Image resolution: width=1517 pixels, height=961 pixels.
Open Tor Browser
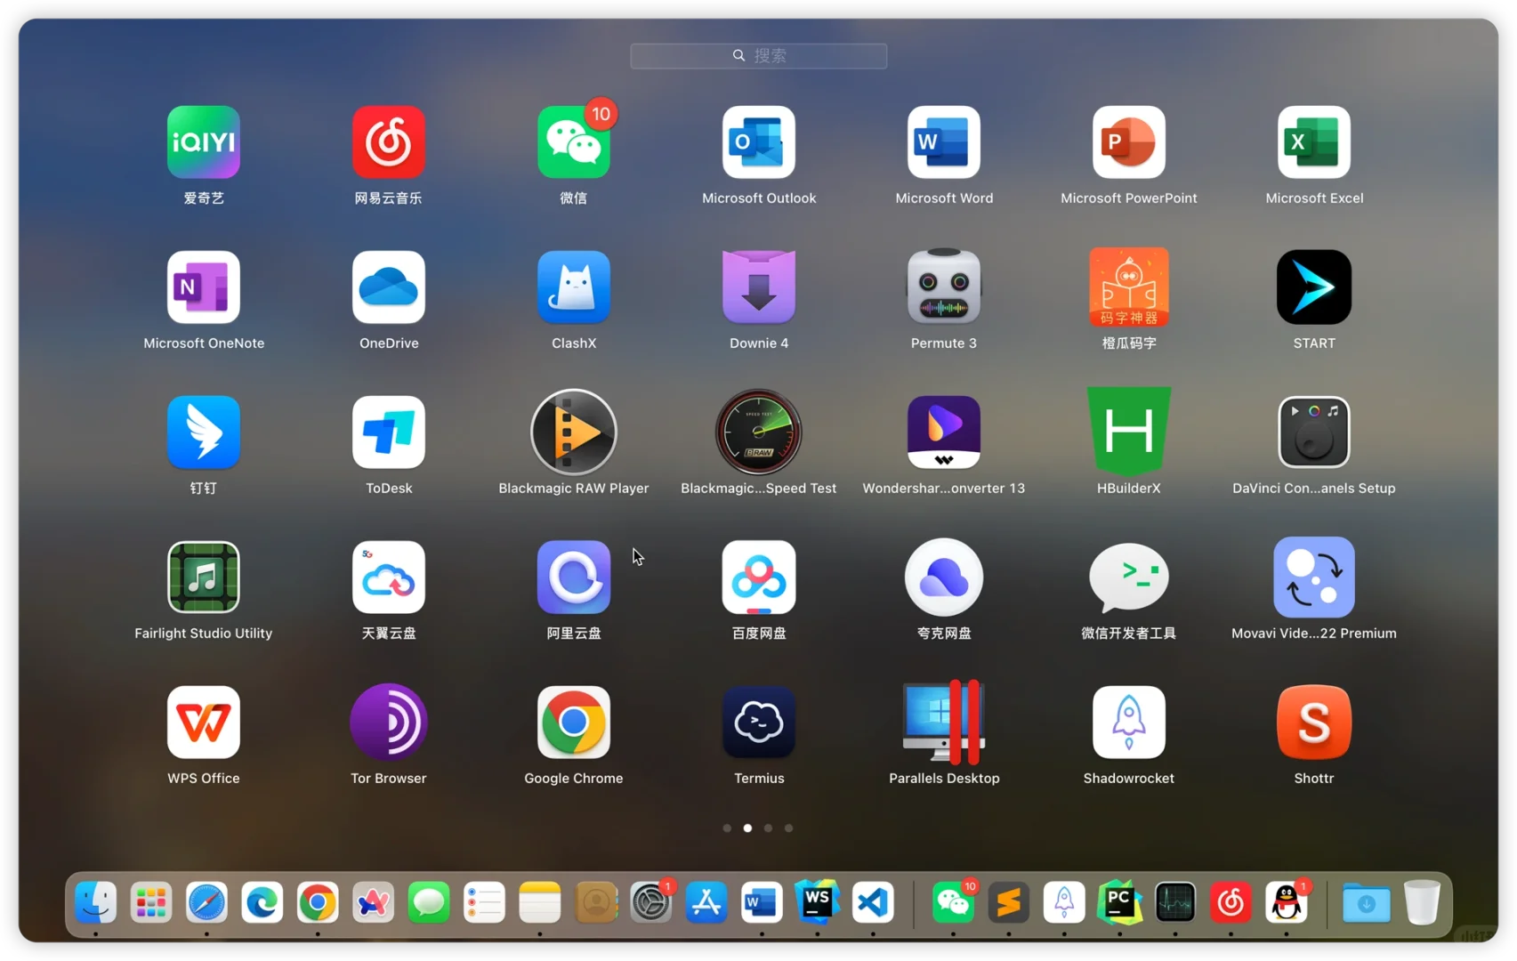click(x=389, y=723)
